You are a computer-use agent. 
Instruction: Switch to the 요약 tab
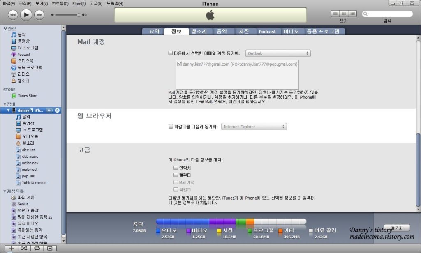[154, 31]
